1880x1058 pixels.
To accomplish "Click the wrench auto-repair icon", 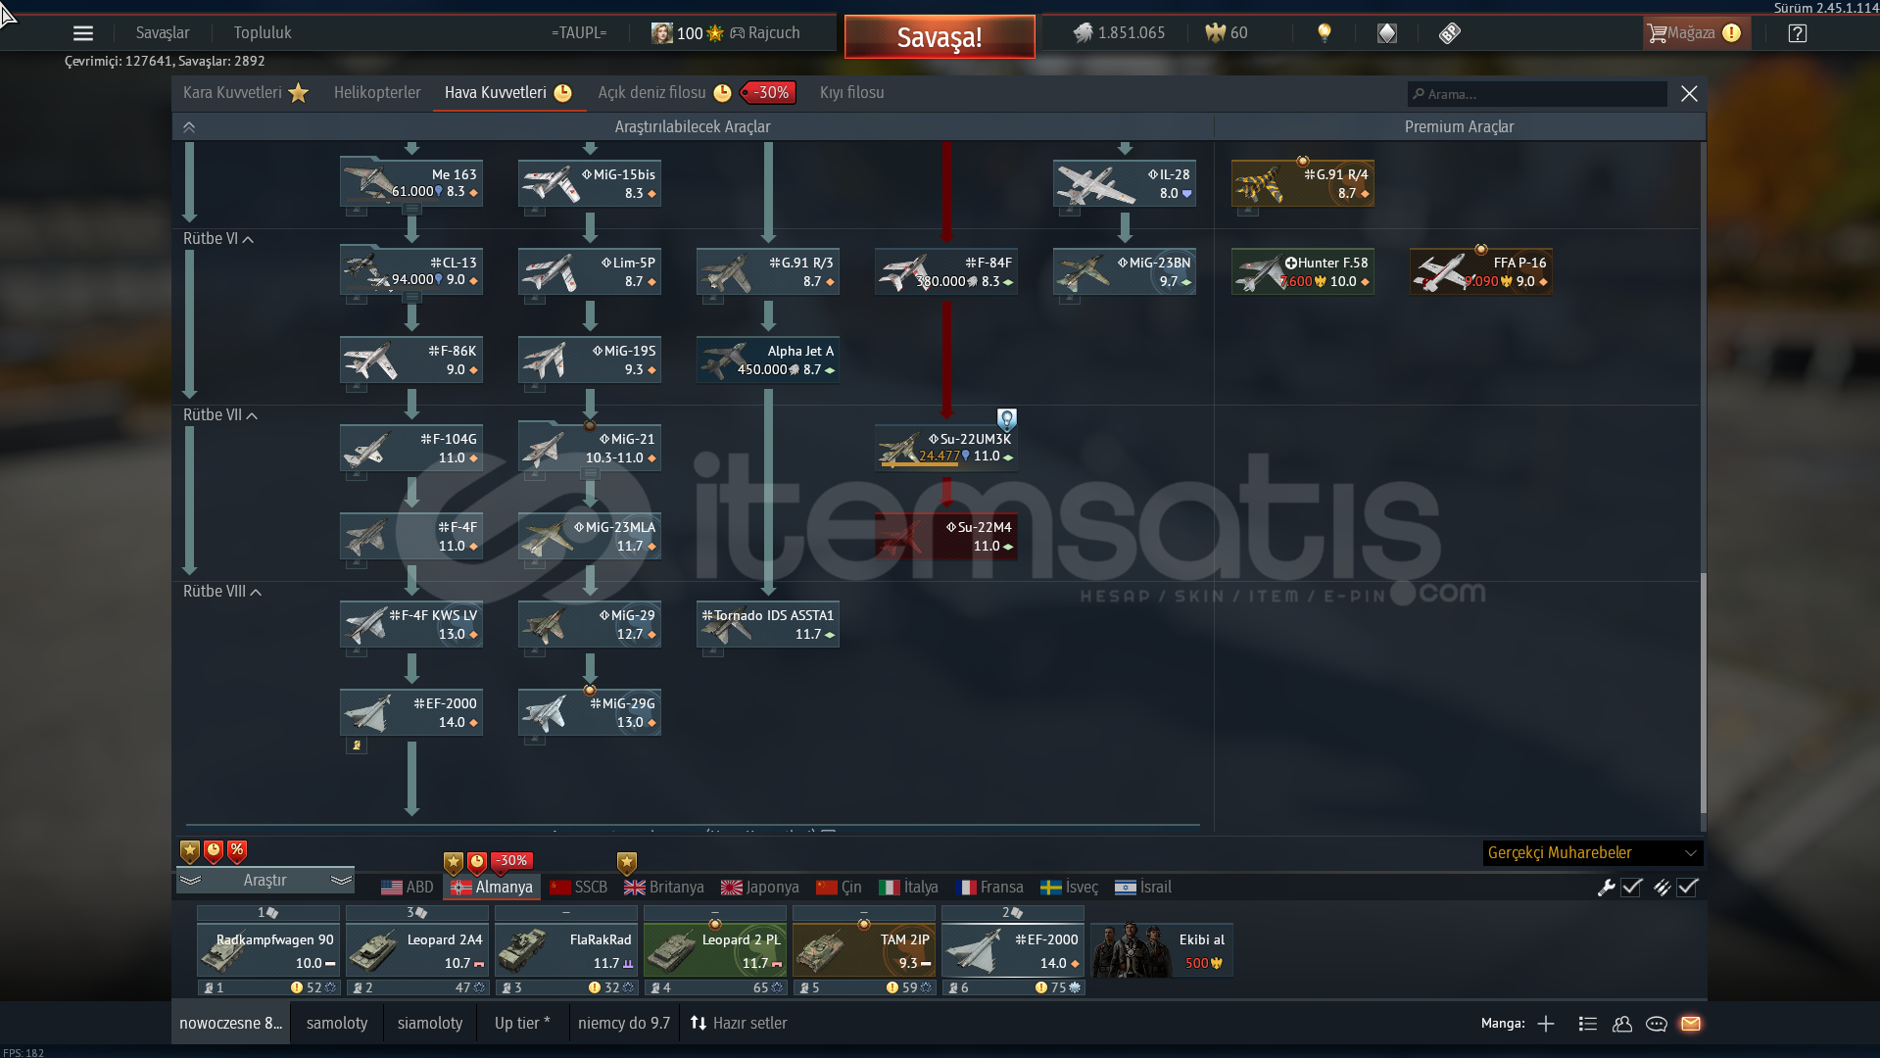I will [x=1606, y=888].
